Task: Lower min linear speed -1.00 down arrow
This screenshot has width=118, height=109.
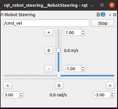Action: point(83,70)
